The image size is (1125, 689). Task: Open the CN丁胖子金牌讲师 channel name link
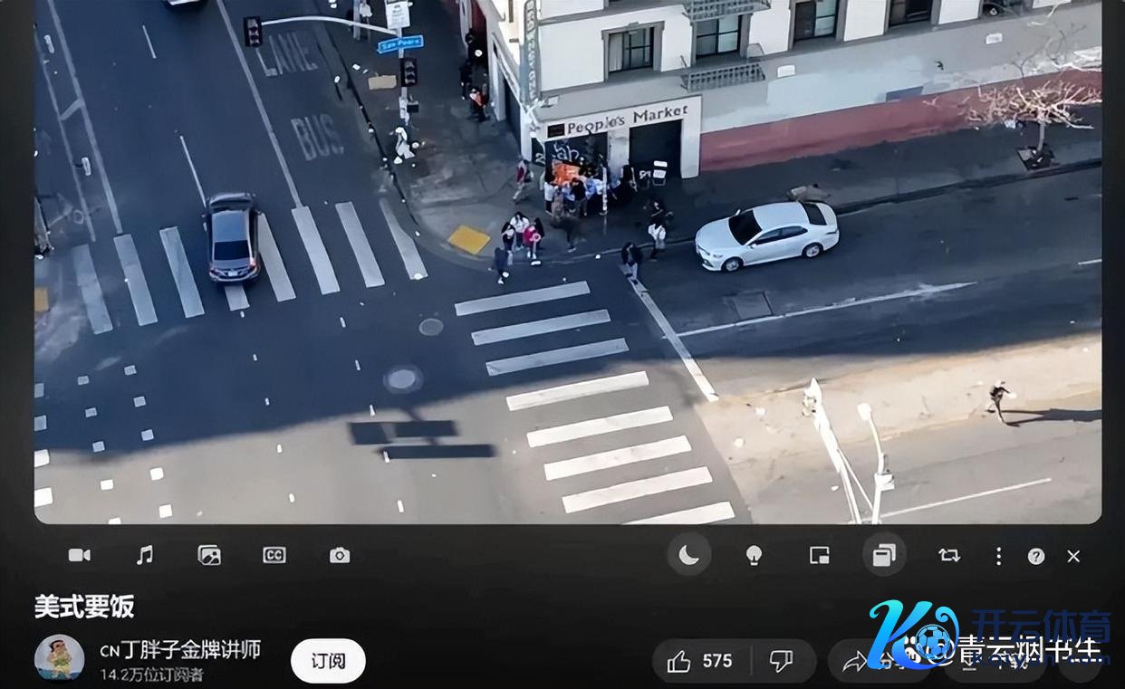[x=180, y=650]
